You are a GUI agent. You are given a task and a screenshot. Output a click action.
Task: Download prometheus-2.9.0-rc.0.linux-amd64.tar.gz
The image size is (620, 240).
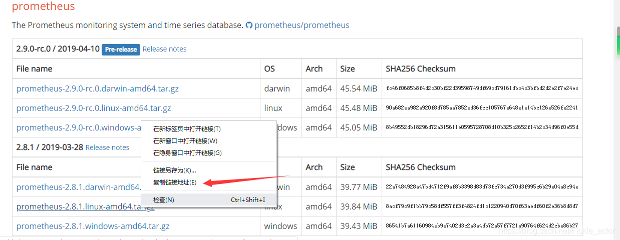(94, 108)
